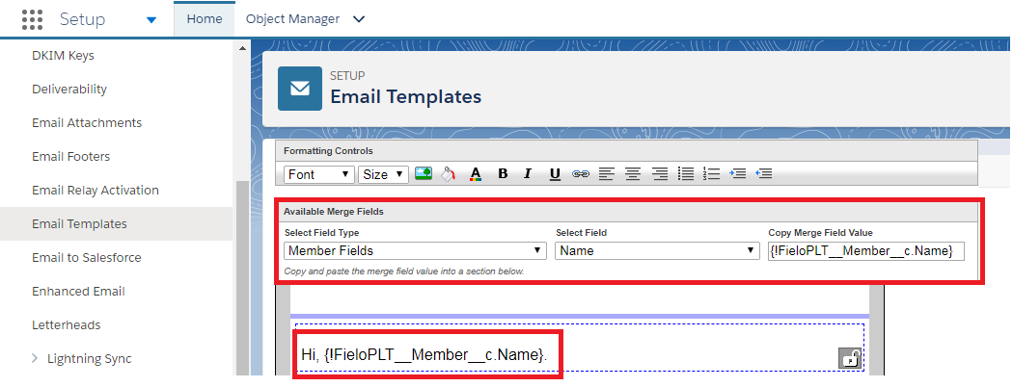Align text right
The height and width of the screenshot is (387, 1013).
click(x=659, y=173)
